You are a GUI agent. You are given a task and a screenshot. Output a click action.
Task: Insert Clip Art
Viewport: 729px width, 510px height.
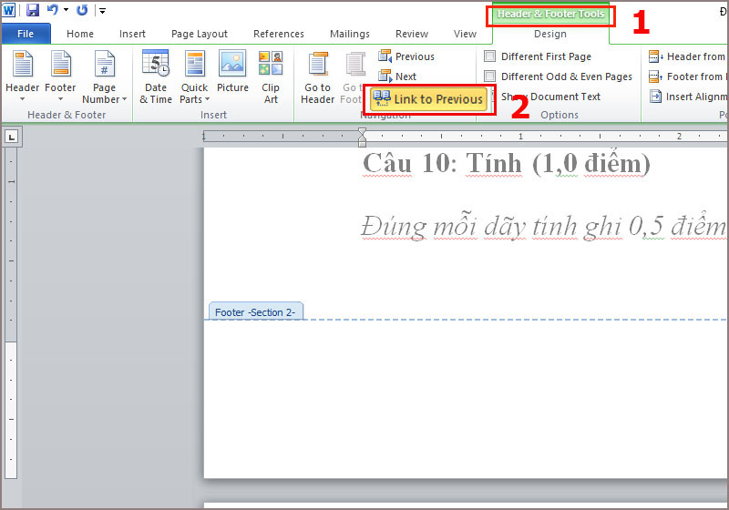click(x=271, y=77)
